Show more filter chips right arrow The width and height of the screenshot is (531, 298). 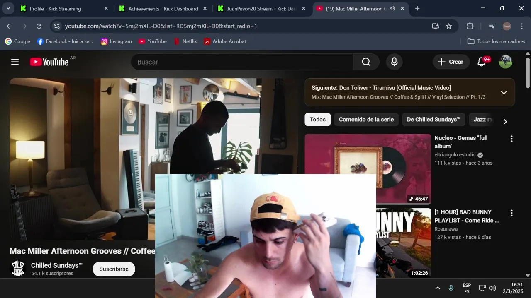tap(505, 121)
